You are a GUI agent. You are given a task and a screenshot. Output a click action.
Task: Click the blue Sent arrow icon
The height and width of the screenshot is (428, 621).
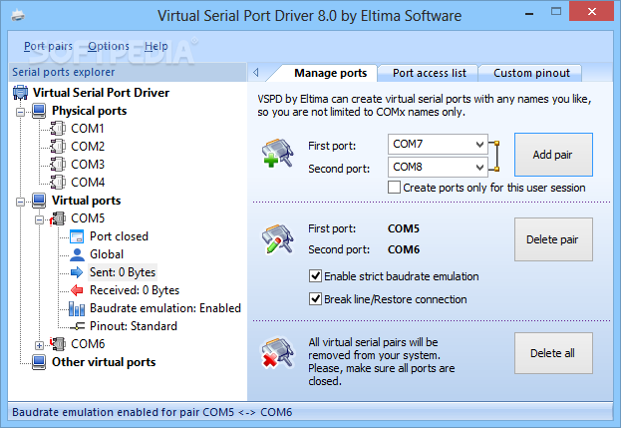(x=77, y=272)
